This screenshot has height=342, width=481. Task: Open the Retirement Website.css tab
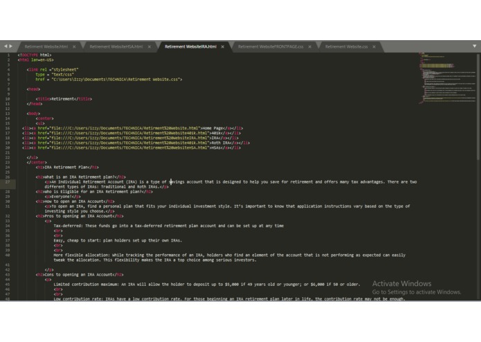click(x=346, y=46)
